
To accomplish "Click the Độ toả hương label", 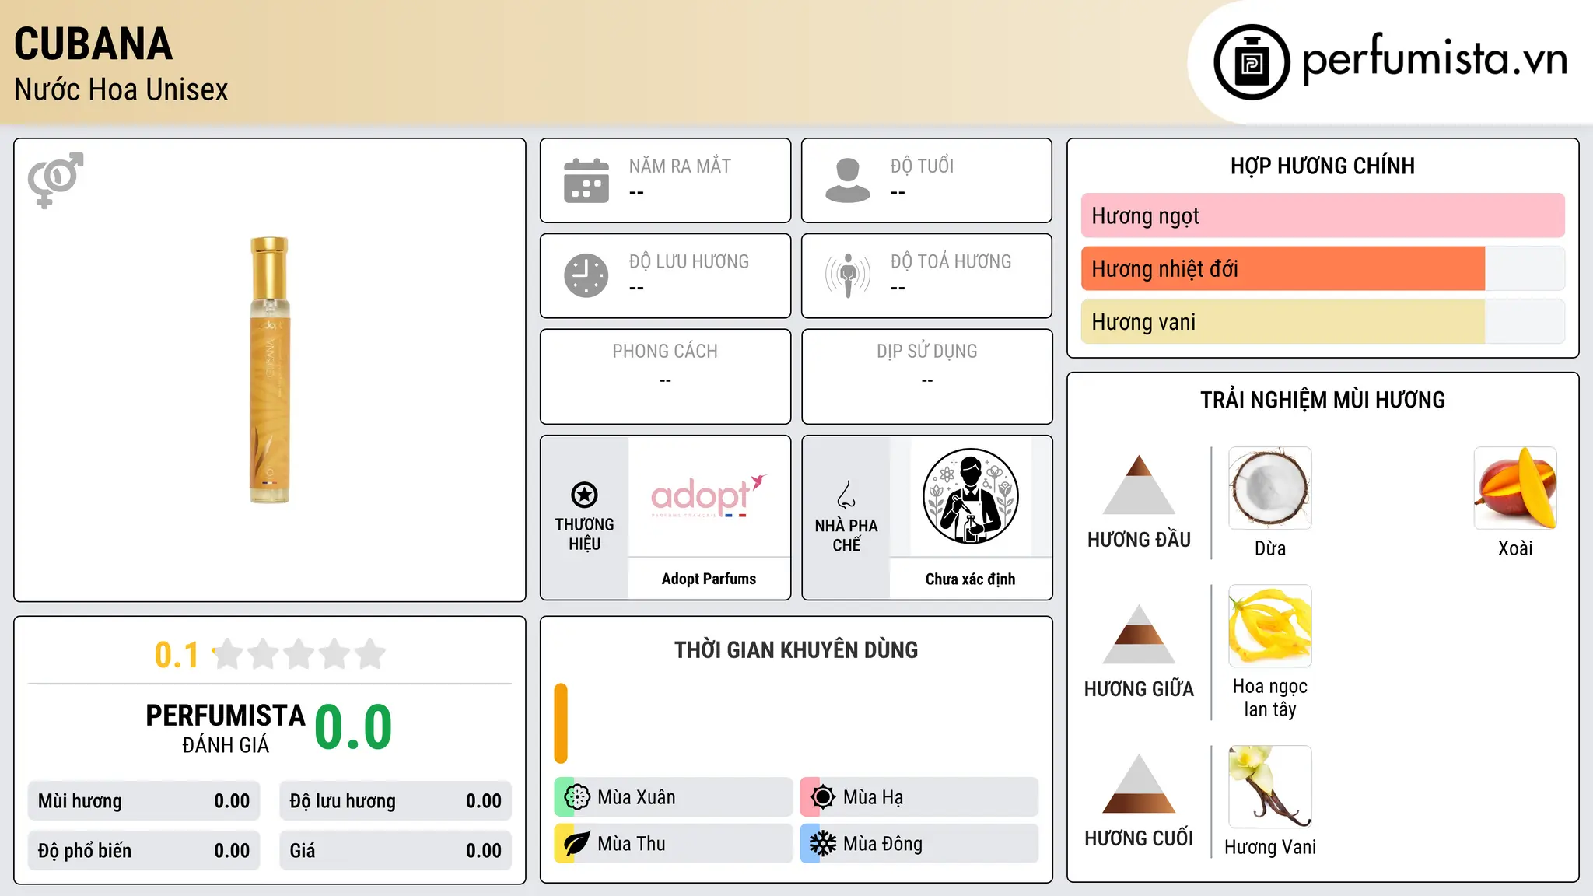I will point(951,261).
